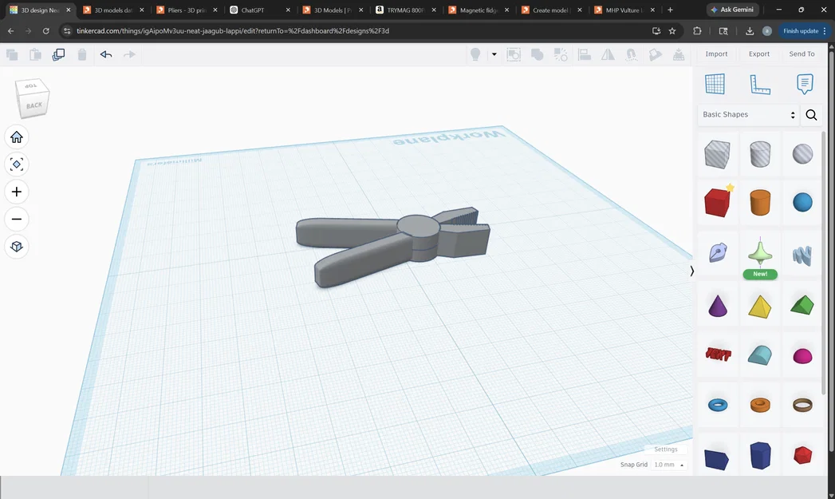Select the Ruler tool

pyautogui.click(x=758, y=83)
